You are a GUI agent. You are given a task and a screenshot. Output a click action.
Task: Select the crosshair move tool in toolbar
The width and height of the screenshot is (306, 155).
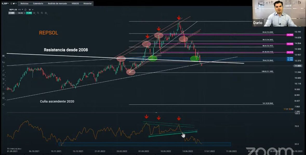46,13
